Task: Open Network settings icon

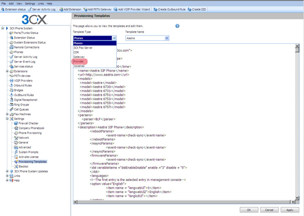Action: pyautogui.click(x=16, y=138)
